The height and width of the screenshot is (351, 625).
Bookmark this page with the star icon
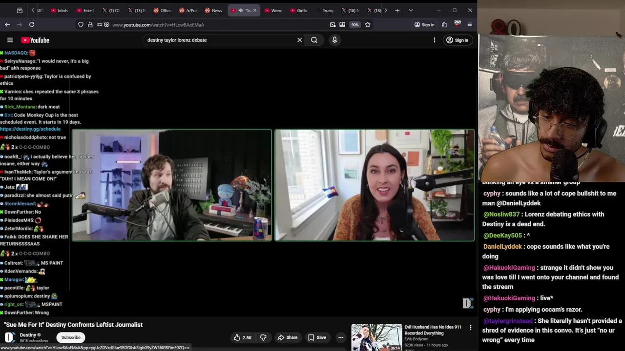tap(368, 24)
